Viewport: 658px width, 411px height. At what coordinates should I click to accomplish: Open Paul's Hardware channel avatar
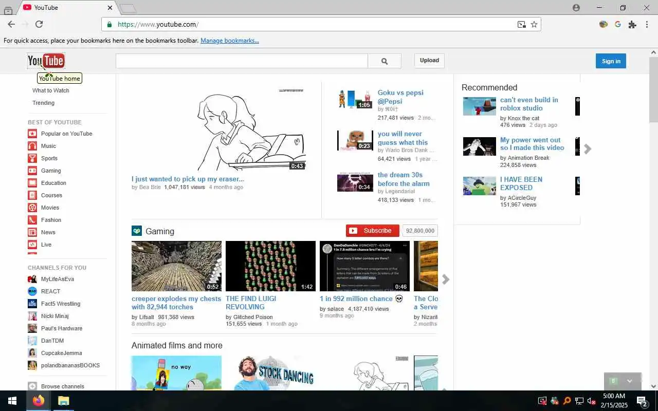pos(32,328)
